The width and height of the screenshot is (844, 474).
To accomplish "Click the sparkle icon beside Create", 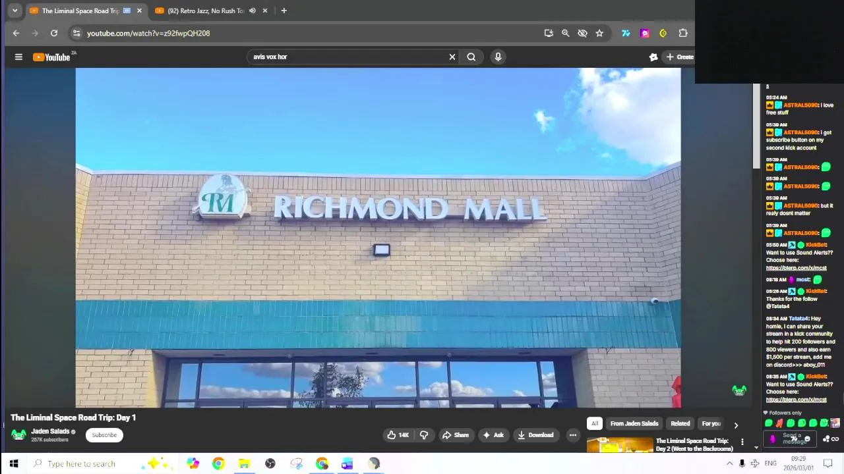I will [x=653, y=57].
